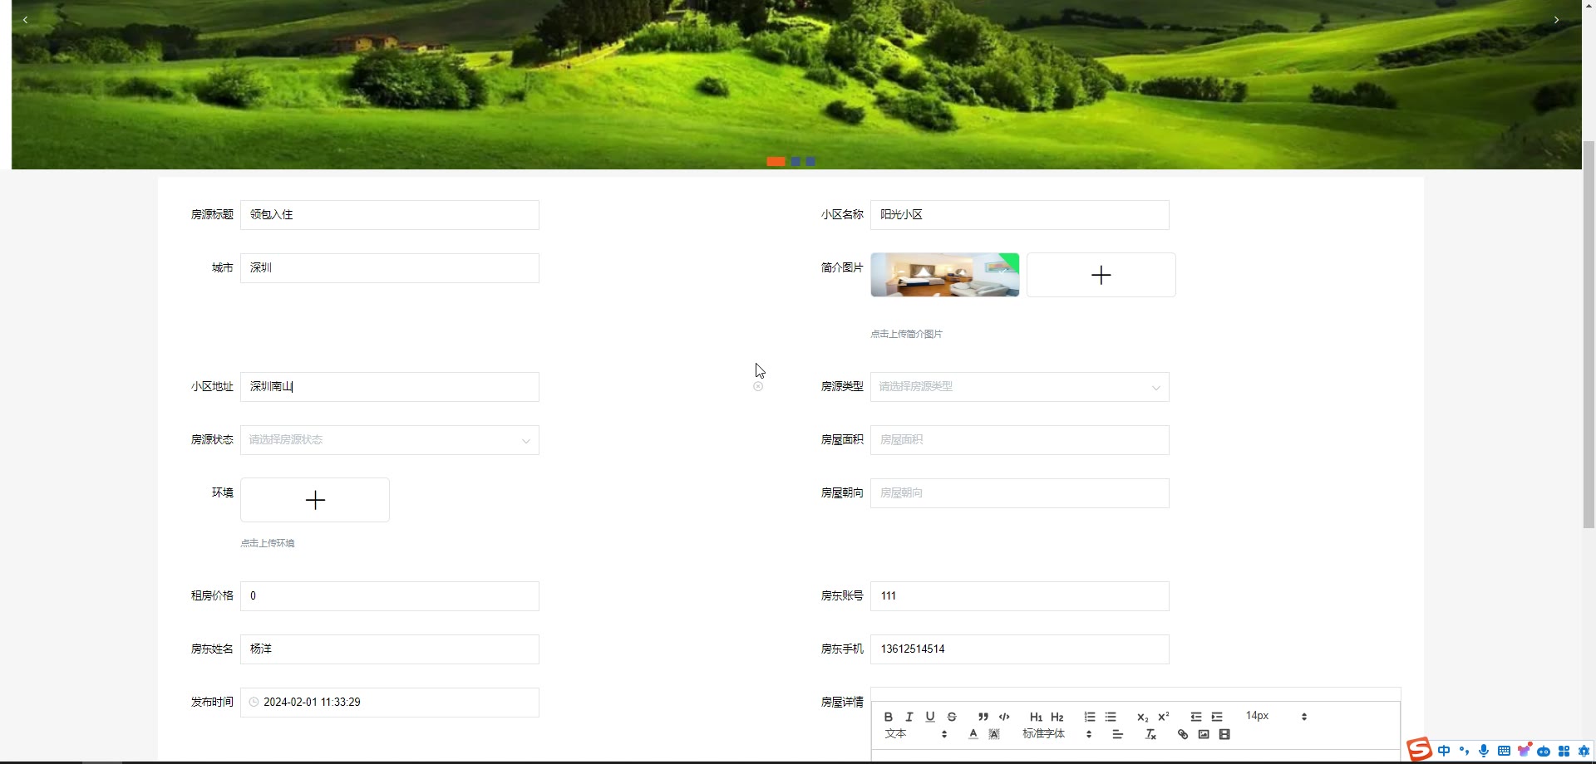This screenshot has width=1596, height=764.
Task: Insert a bulleted list
Action: (x=1111, y=717)
